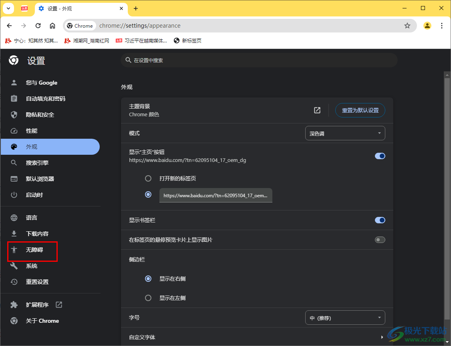
Task: Click the 无障碍 accessibility icon
Action: [x=14, y=249]
